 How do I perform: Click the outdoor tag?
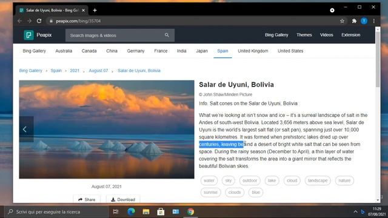[250, 180]
